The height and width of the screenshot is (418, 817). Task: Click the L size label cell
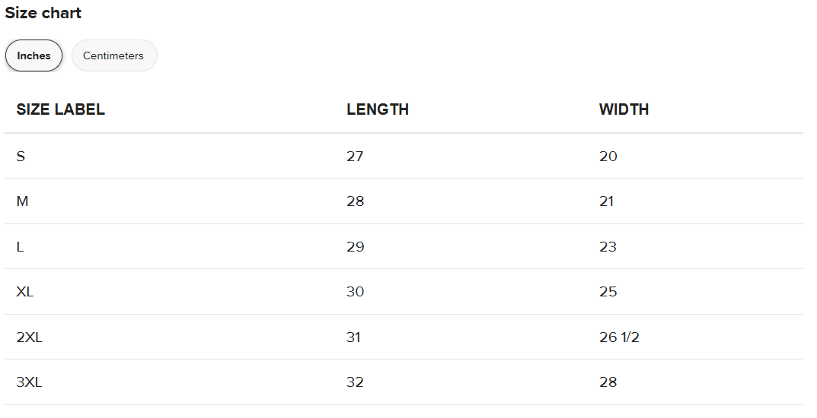point(20,247)
